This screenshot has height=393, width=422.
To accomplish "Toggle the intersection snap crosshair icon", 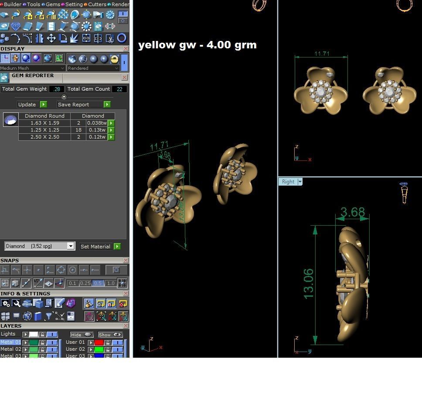I will pyautogui.click(x=27, y=270).
